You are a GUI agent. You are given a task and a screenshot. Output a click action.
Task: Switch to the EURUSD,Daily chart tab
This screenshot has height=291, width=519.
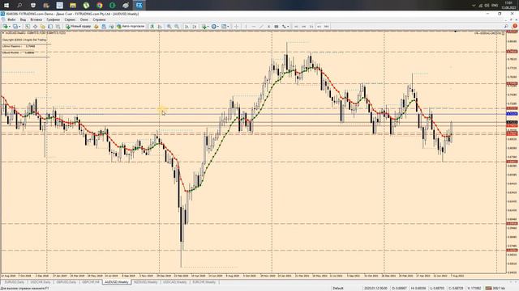(15, 282)
